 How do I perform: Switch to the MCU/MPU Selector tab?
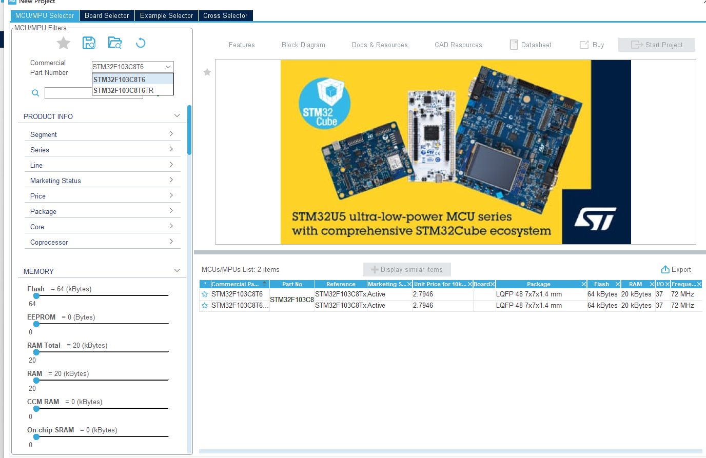tap(45, 16)
